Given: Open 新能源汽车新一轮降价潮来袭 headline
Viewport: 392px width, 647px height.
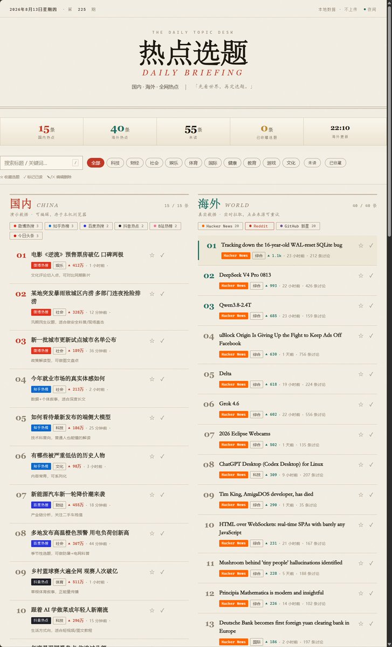Looking at the screenshot, I should [68, 494].
